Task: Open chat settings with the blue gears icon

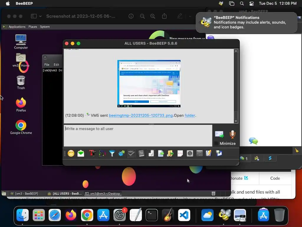Action: pos(122,153)
